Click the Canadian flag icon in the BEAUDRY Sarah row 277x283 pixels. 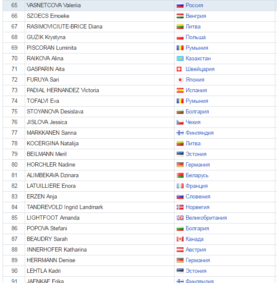point(180,239)
